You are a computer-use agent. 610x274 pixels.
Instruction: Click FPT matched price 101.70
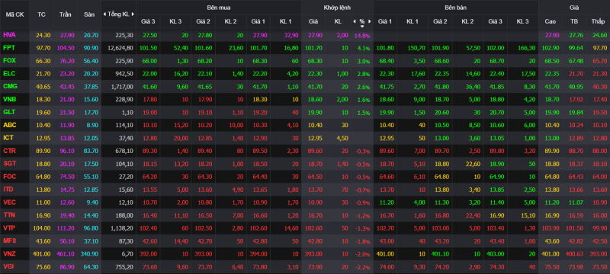pyautogui.click(x=313, y=48)
